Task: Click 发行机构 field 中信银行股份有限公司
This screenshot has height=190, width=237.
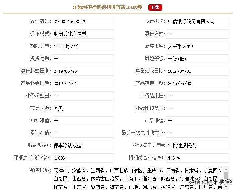Action: pyautogui.click(x=197, y=21)
